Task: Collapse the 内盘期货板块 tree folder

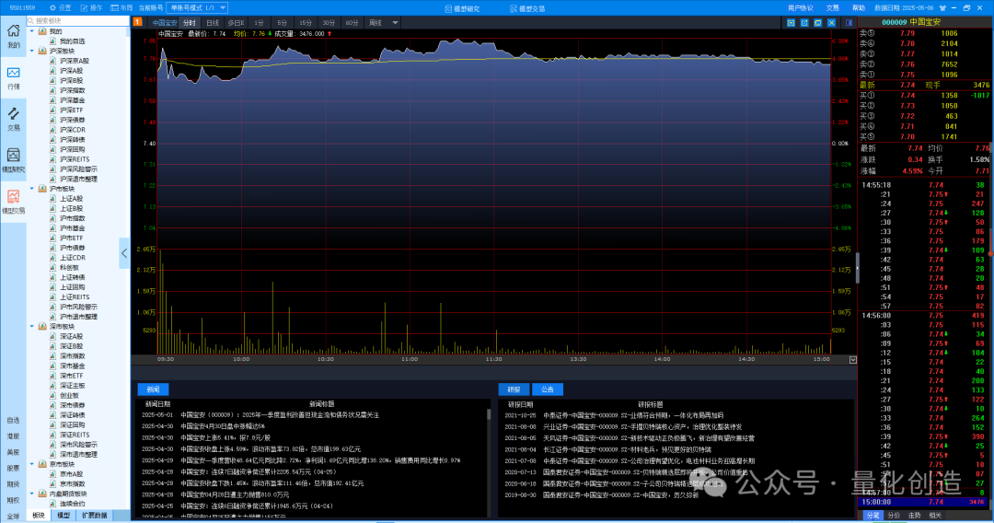Action: coord(32,494)
